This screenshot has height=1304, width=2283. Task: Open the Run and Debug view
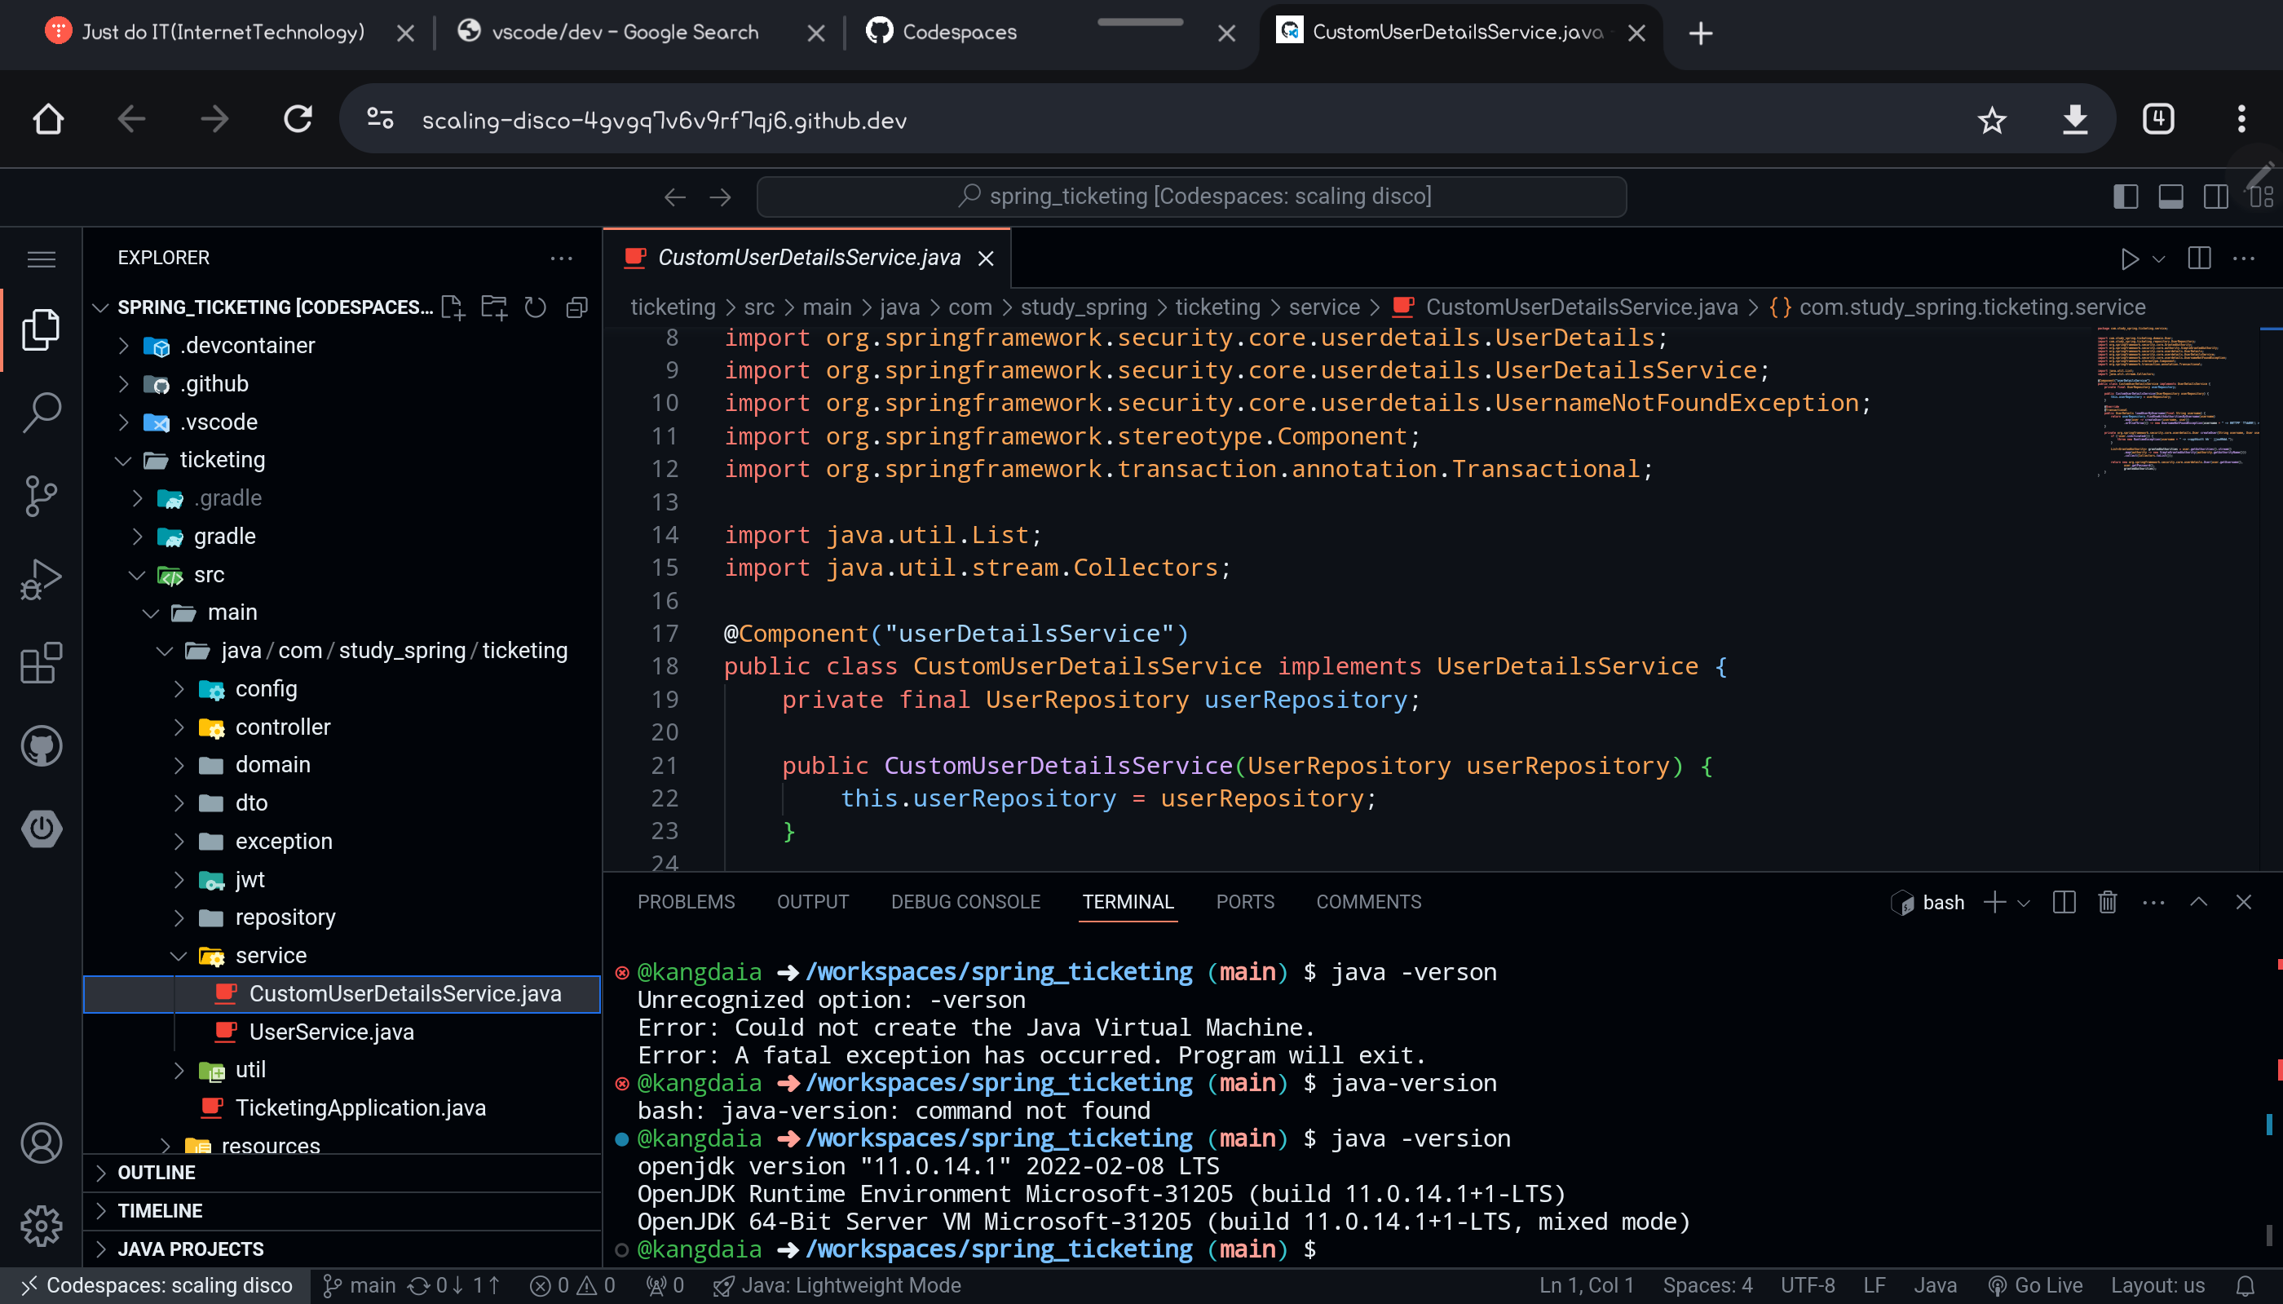click(42, 578)
